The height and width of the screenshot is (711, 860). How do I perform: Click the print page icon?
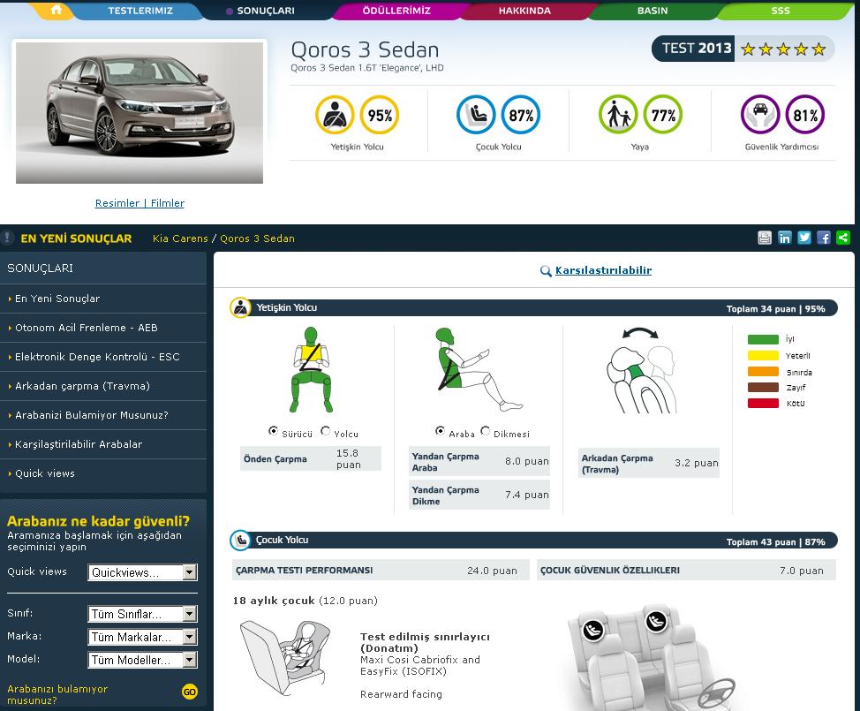(765, 238)
